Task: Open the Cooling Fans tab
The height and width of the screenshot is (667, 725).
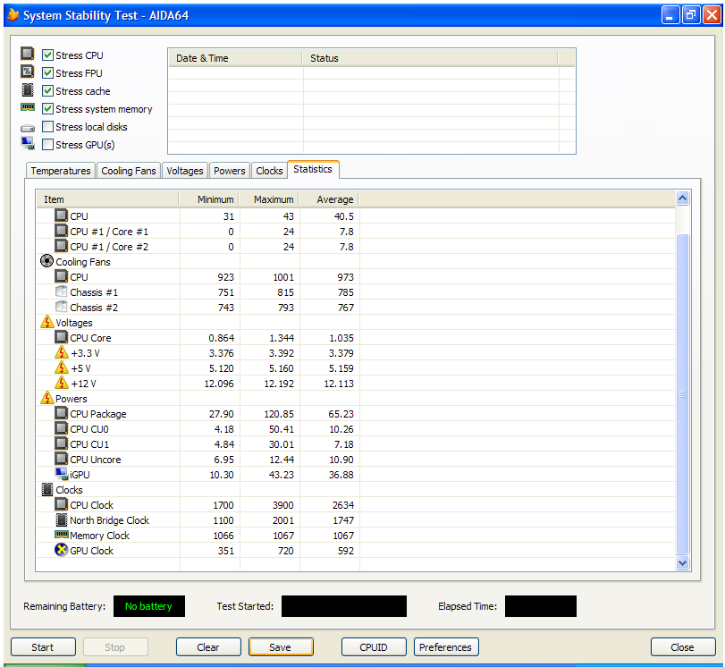Action: point(129,171)
